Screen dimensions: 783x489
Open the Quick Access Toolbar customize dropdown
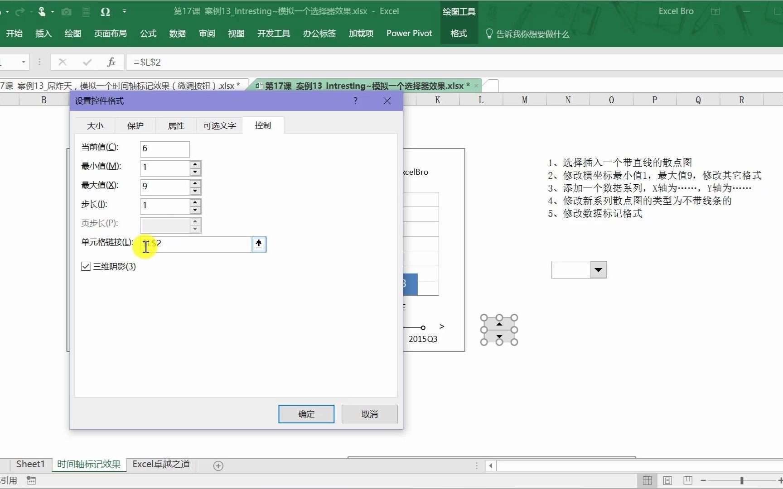(x=125, y=12)
